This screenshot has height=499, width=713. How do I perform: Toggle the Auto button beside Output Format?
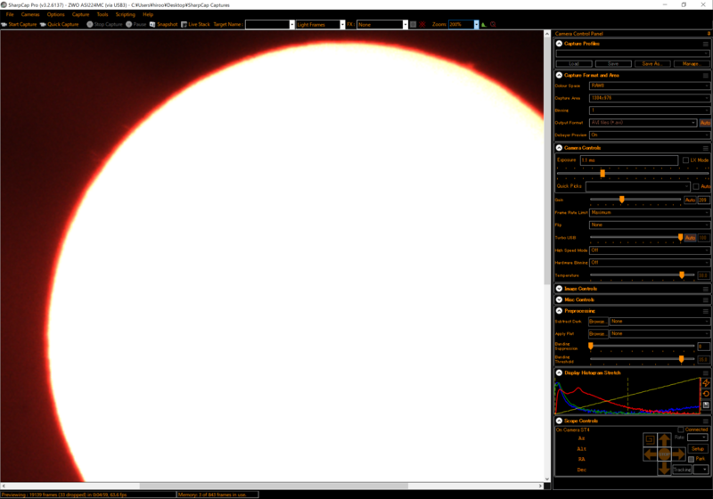[705, 123]
